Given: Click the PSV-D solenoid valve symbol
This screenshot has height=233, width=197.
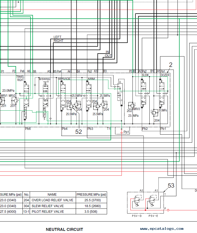Looking at the screenshot, I should click(x=137, y=201).
